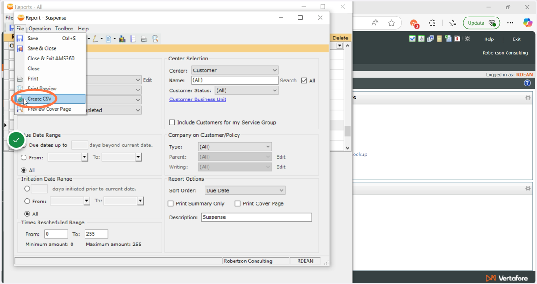Click the vertical scrollbar thumb in Reports grid
The image size is (537, 284).
point(347,131)
